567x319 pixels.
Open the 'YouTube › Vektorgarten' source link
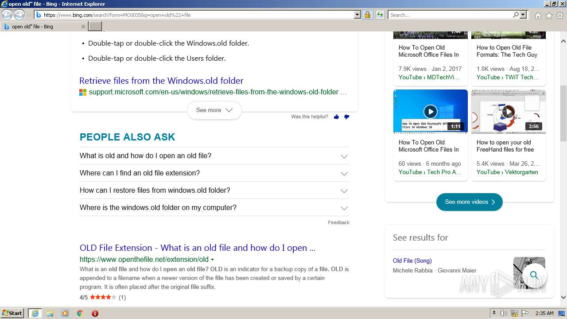point(507,172)
